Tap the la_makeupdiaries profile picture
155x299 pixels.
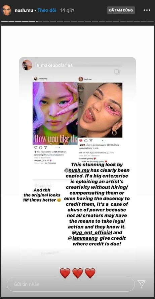point(27,65)
